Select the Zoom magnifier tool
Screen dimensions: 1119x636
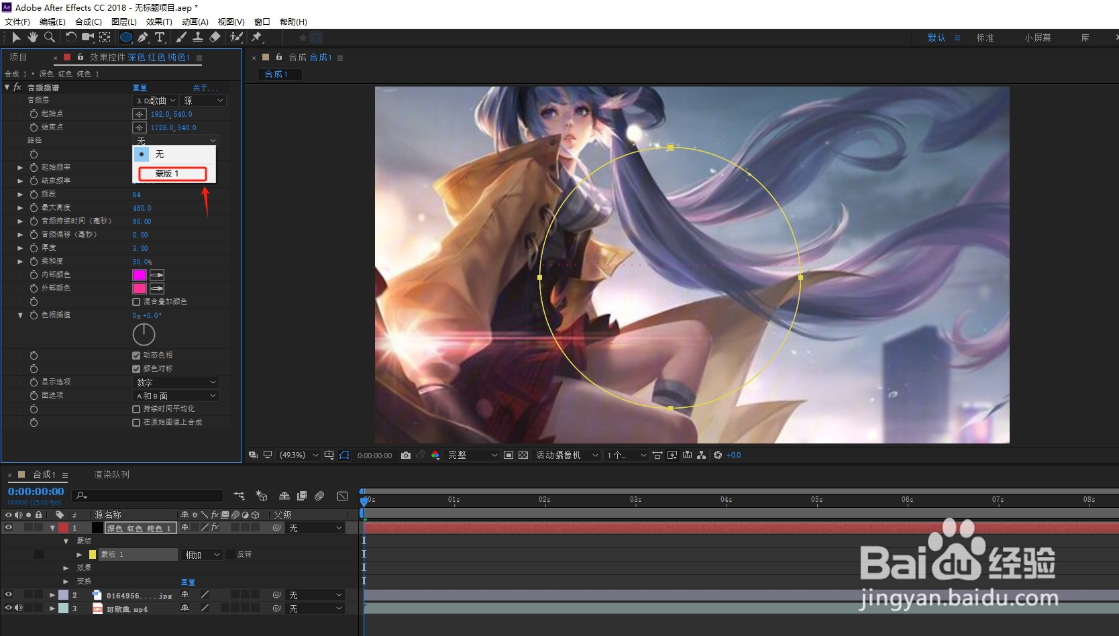[49, 38]
